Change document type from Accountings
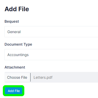Image resolution: width=98 pixels, height=98 pixels. [51, 55]
